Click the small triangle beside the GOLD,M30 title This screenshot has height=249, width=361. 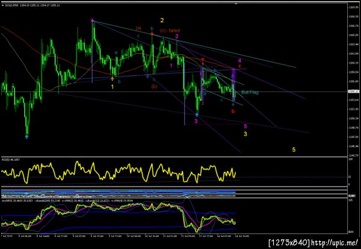3,5
